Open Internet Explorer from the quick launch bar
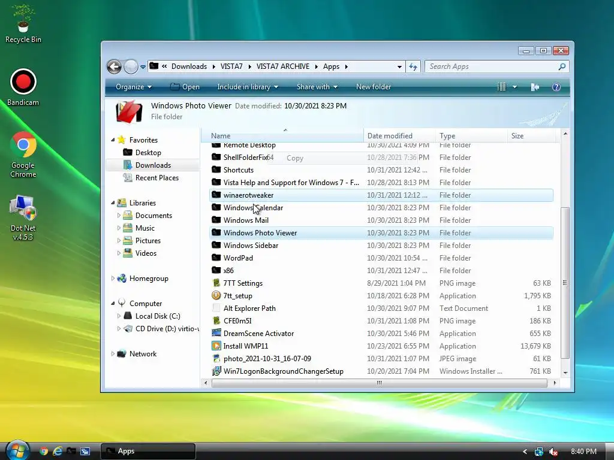The height and width of the screenshot is (460, 614). coord(58,451)
